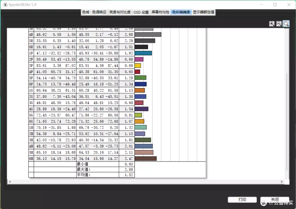This screenshot has height=209, width=296.
Task: Click the zoom out magnifier icon
Action: (x=279, y=24)
